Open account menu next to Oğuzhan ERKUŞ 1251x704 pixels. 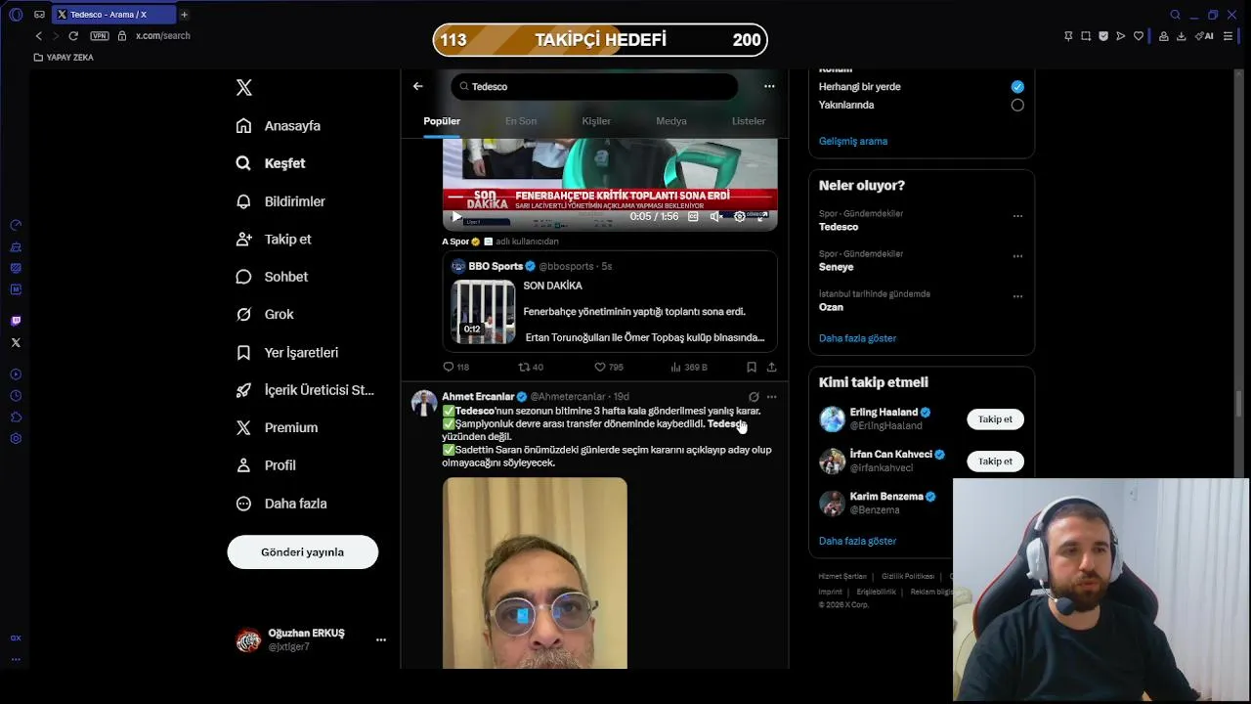pyautogui.click(x=381, y=639)
